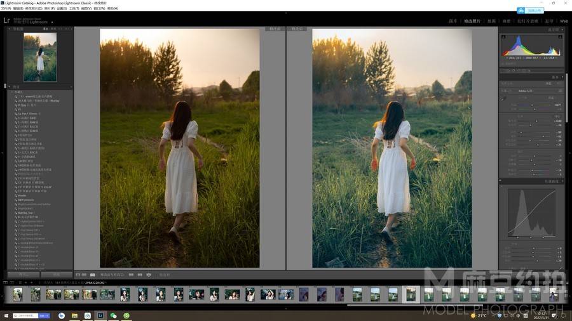Select the Amelie preset folder

[22, 195]
